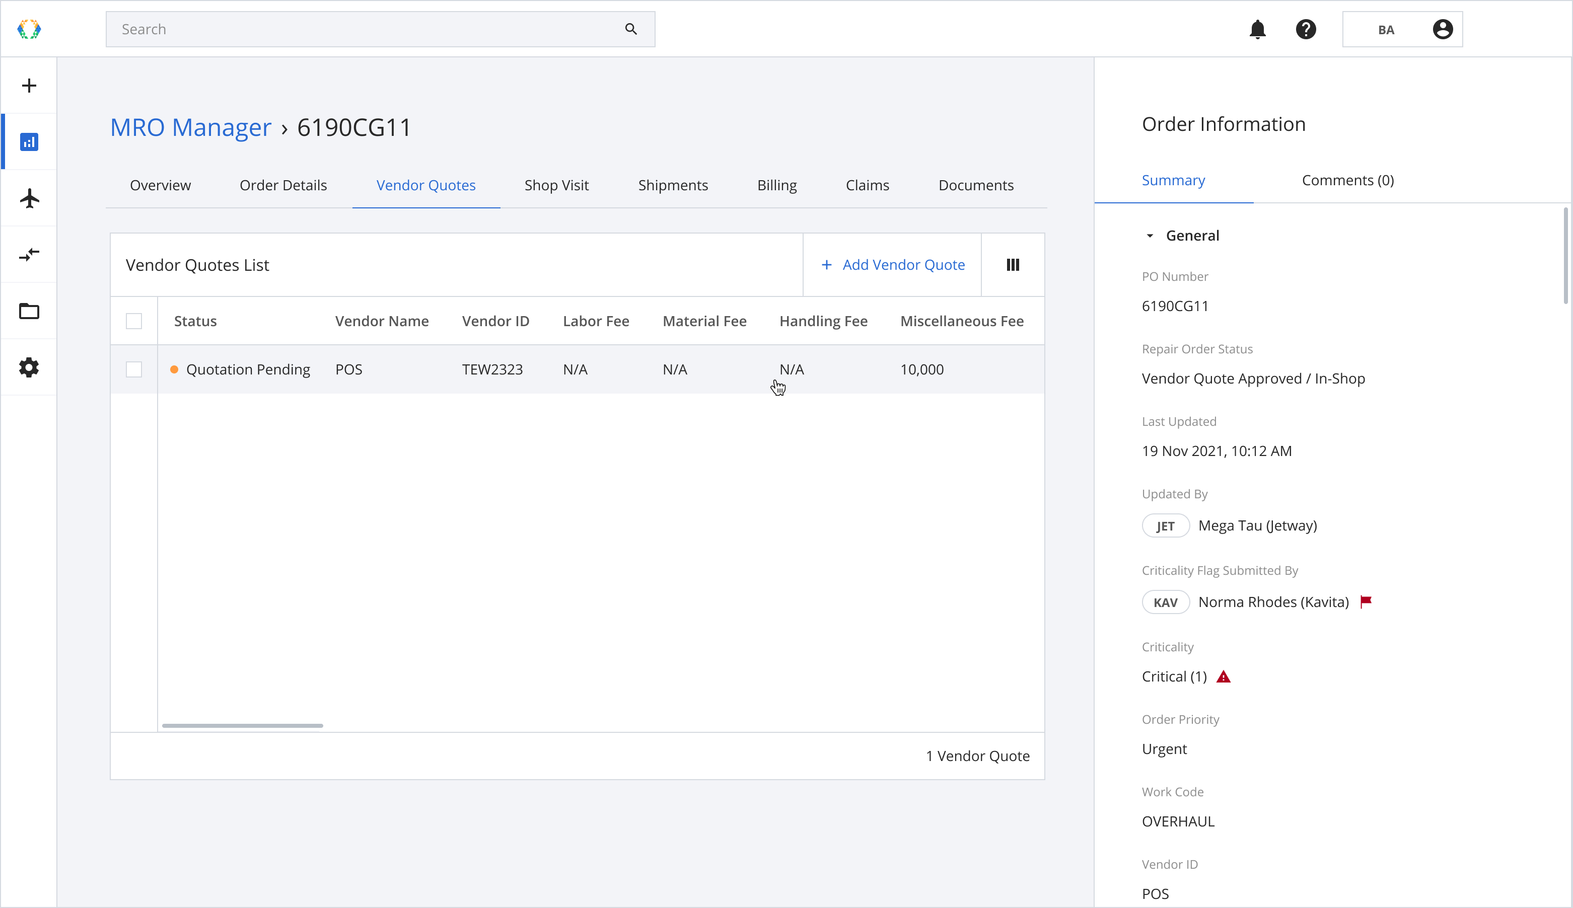Viewport: 1573px width, 908px height.
Task: Click the Material Fee column header
Action: pyautogui.click(x=704, y=321)
